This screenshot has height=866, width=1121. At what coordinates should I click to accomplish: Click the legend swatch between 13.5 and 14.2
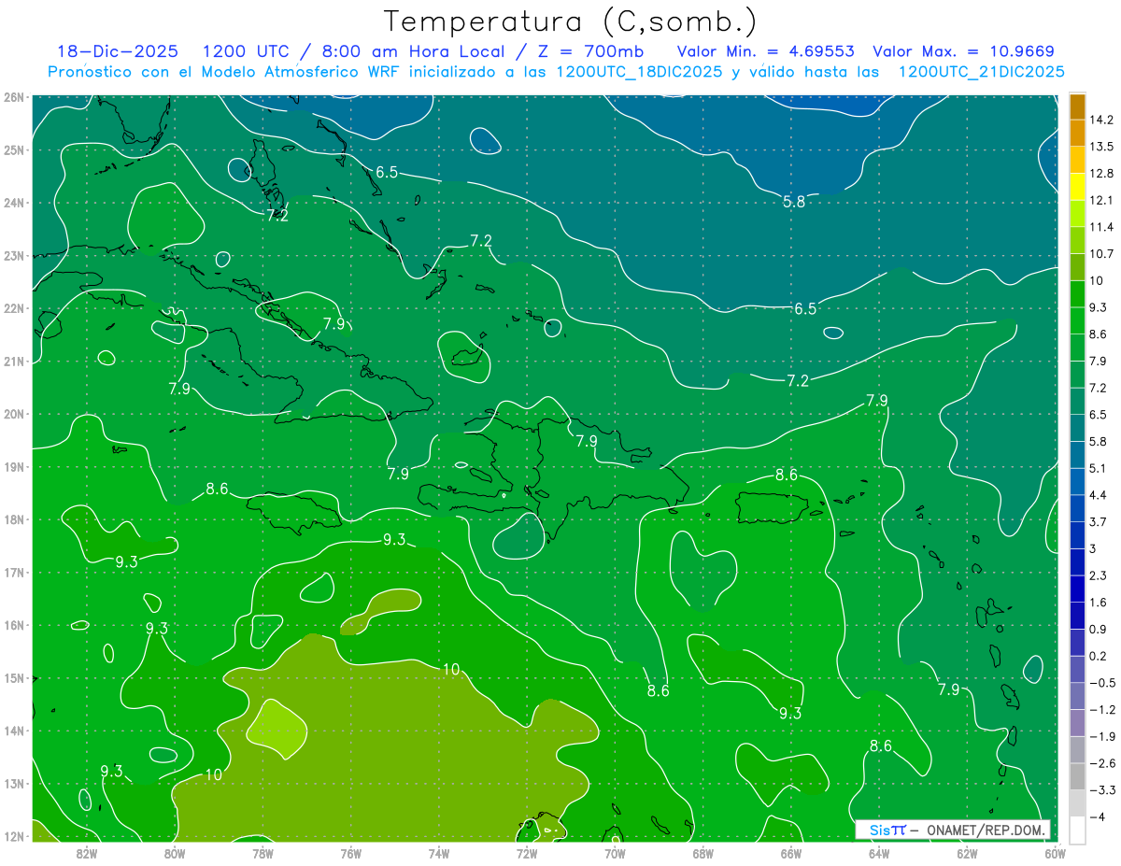click(1077, 133)
